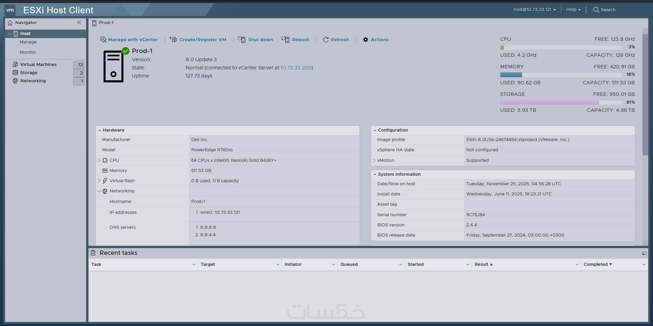The width and height of the screenshot is (653, 326).
Task: Click the Search magnifier icon
Action: click(x=596, y=10)
